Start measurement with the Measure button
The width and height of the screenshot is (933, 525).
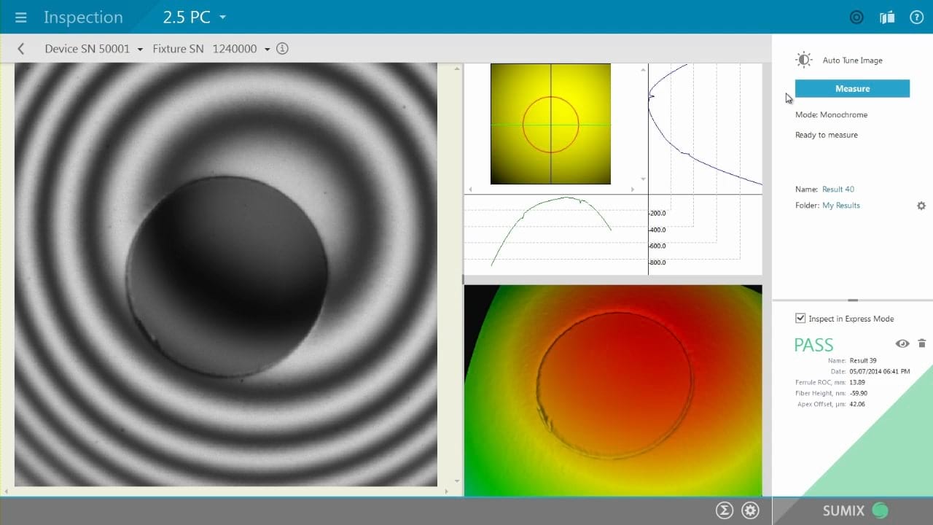click(x=852, y=88)
